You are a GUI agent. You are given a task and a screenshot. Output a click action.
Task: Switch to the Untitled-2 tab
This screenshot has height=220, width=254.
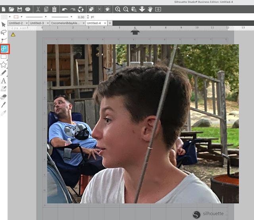click(x=16, y=23)
